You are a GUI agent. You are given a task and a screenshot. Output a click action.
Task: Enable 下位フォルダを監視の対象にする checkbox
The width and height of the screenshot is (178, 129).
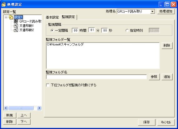pos(48,85)
